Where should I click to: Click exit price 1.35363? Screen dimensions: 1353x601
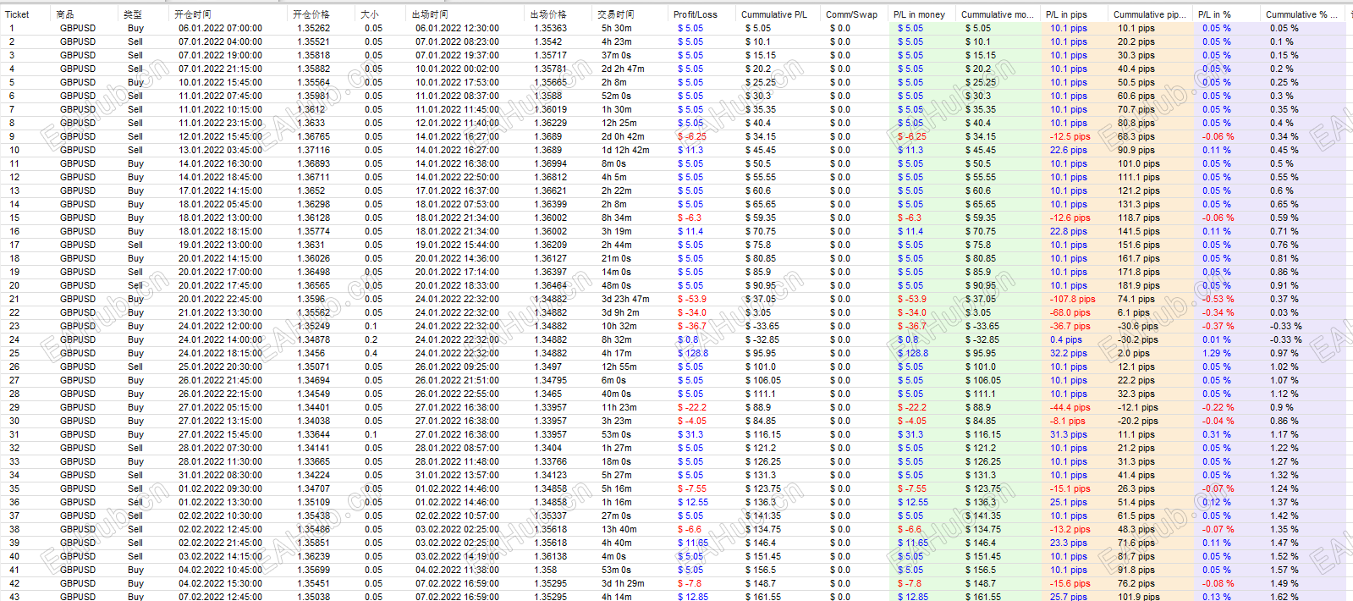coord(551,28)
